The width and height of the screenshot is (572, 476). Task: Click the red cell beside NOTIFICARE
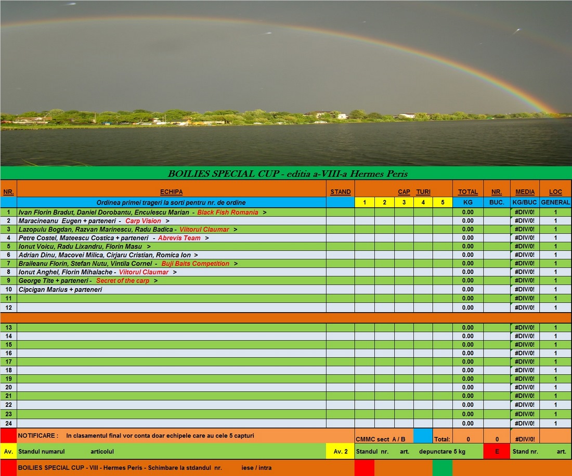point(8,435)
